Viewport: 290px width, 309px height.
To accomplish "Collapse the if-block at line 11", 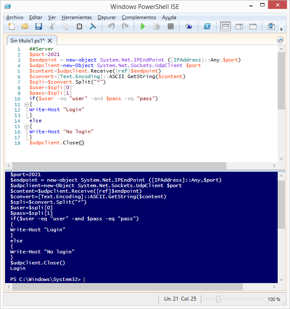I will 26,104.
